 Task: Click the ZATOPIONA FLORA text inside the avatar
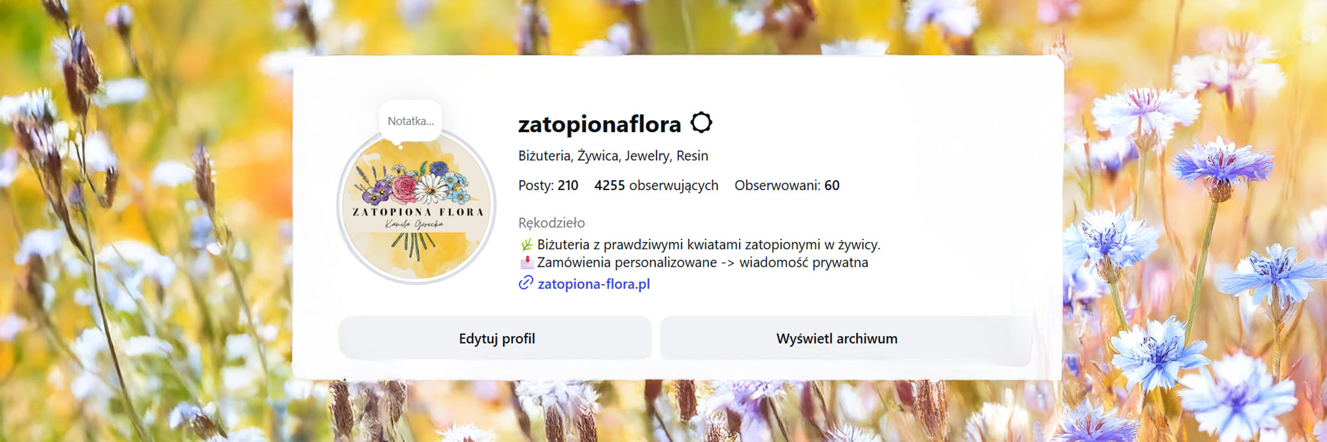[418, 212]
